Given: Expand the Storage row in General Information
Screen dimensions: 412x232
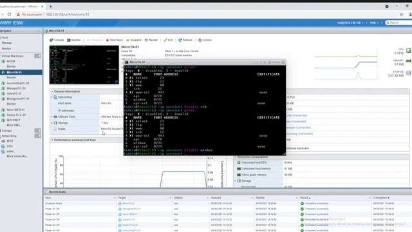Looking at the screenshot, I should 51,122.
